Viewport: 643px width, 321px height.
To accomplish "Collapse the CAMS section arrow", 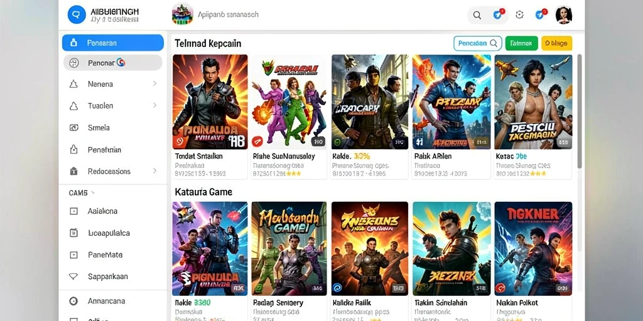I will point(93,192).
